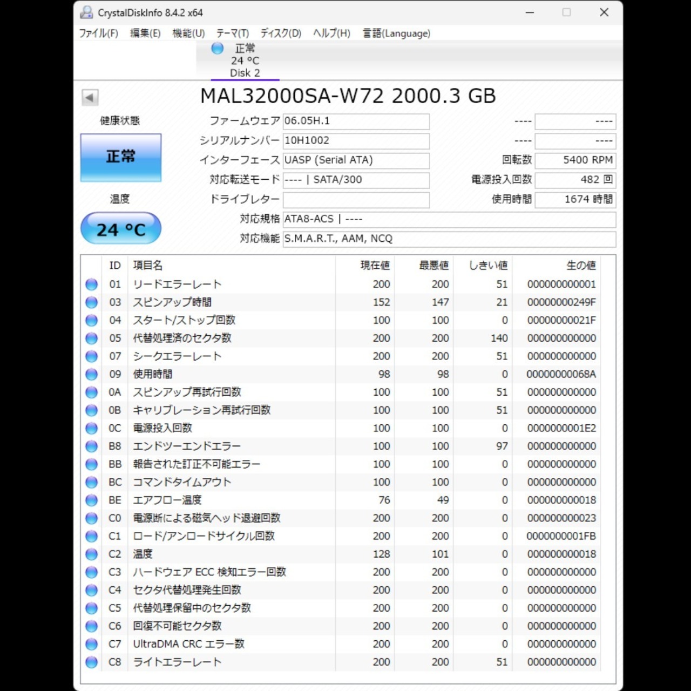This screenshot has height=691, width=691.
Task: Click status orb for ID 04 スタート/ストップ回数
Action: [x=91, y=320]
